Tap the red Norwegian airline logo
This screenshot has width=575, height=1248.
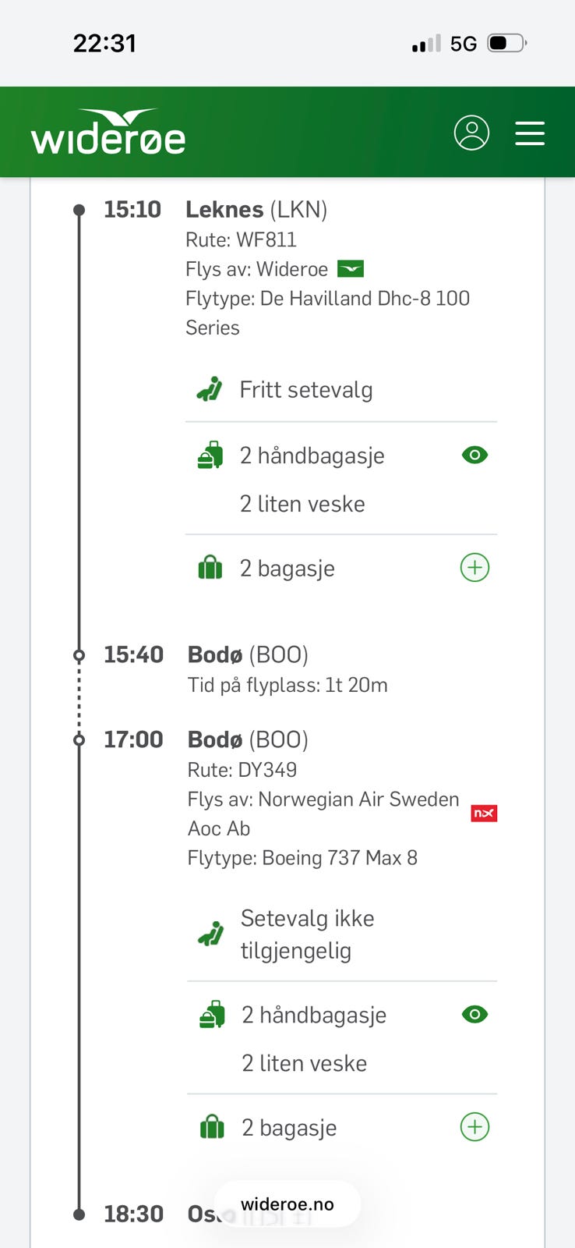click(x=484, y=814)
